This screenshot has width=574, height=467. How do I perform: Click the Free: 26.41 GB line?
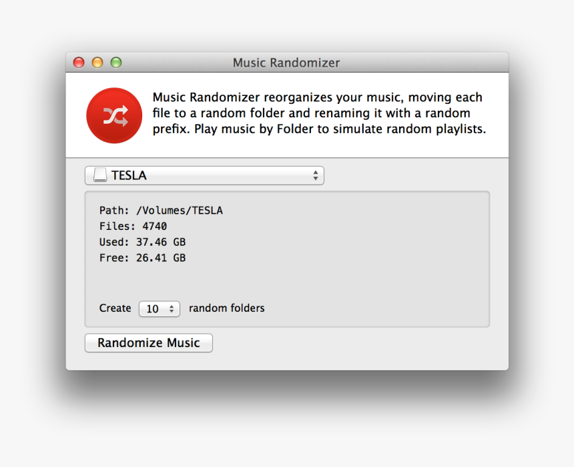(142, 258)
